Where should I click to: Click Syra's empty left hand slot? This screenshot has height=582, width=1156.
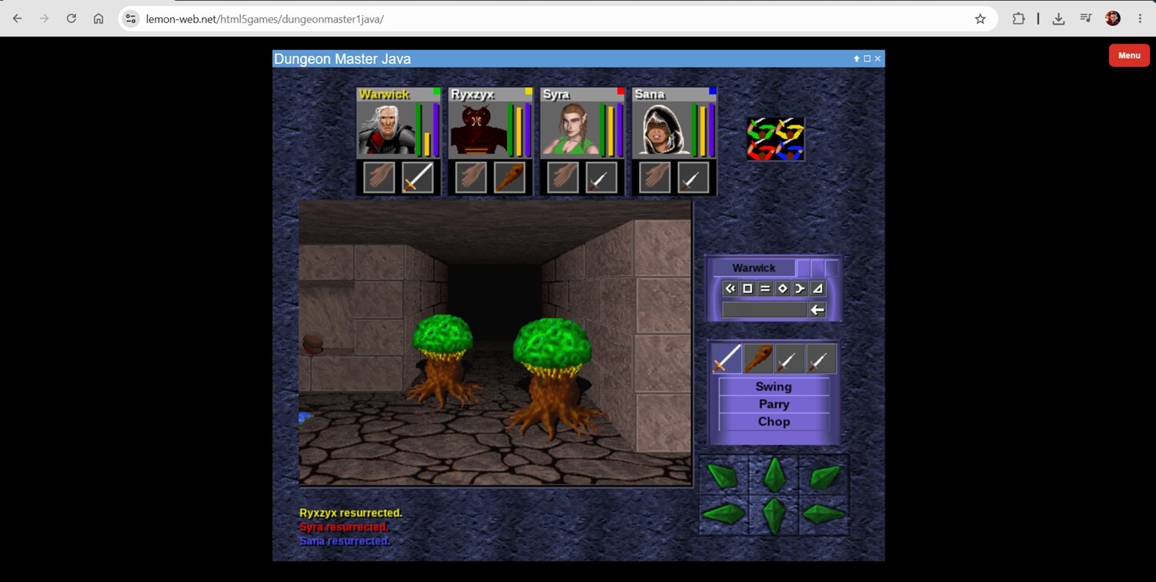click(x=563, y=178)
